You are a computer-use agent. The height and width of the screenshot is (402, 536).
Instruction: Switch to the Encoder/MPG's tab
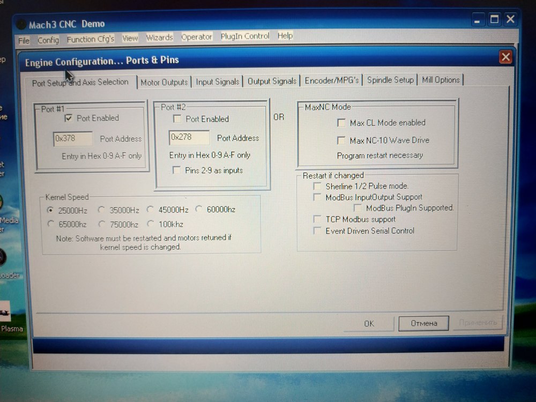click(332, 80)
